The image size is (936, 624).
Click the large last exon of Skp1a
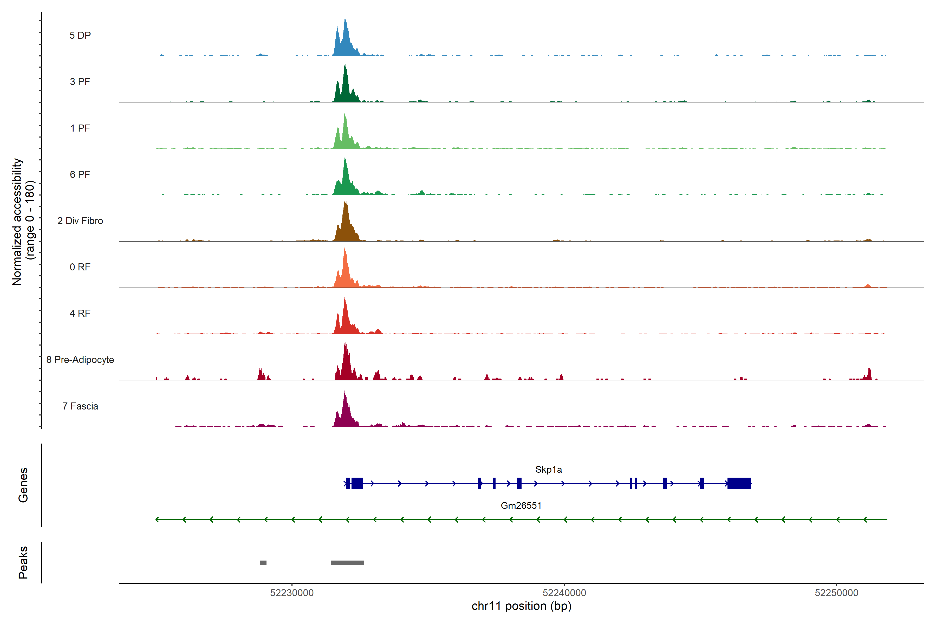(x=739, y=483)
